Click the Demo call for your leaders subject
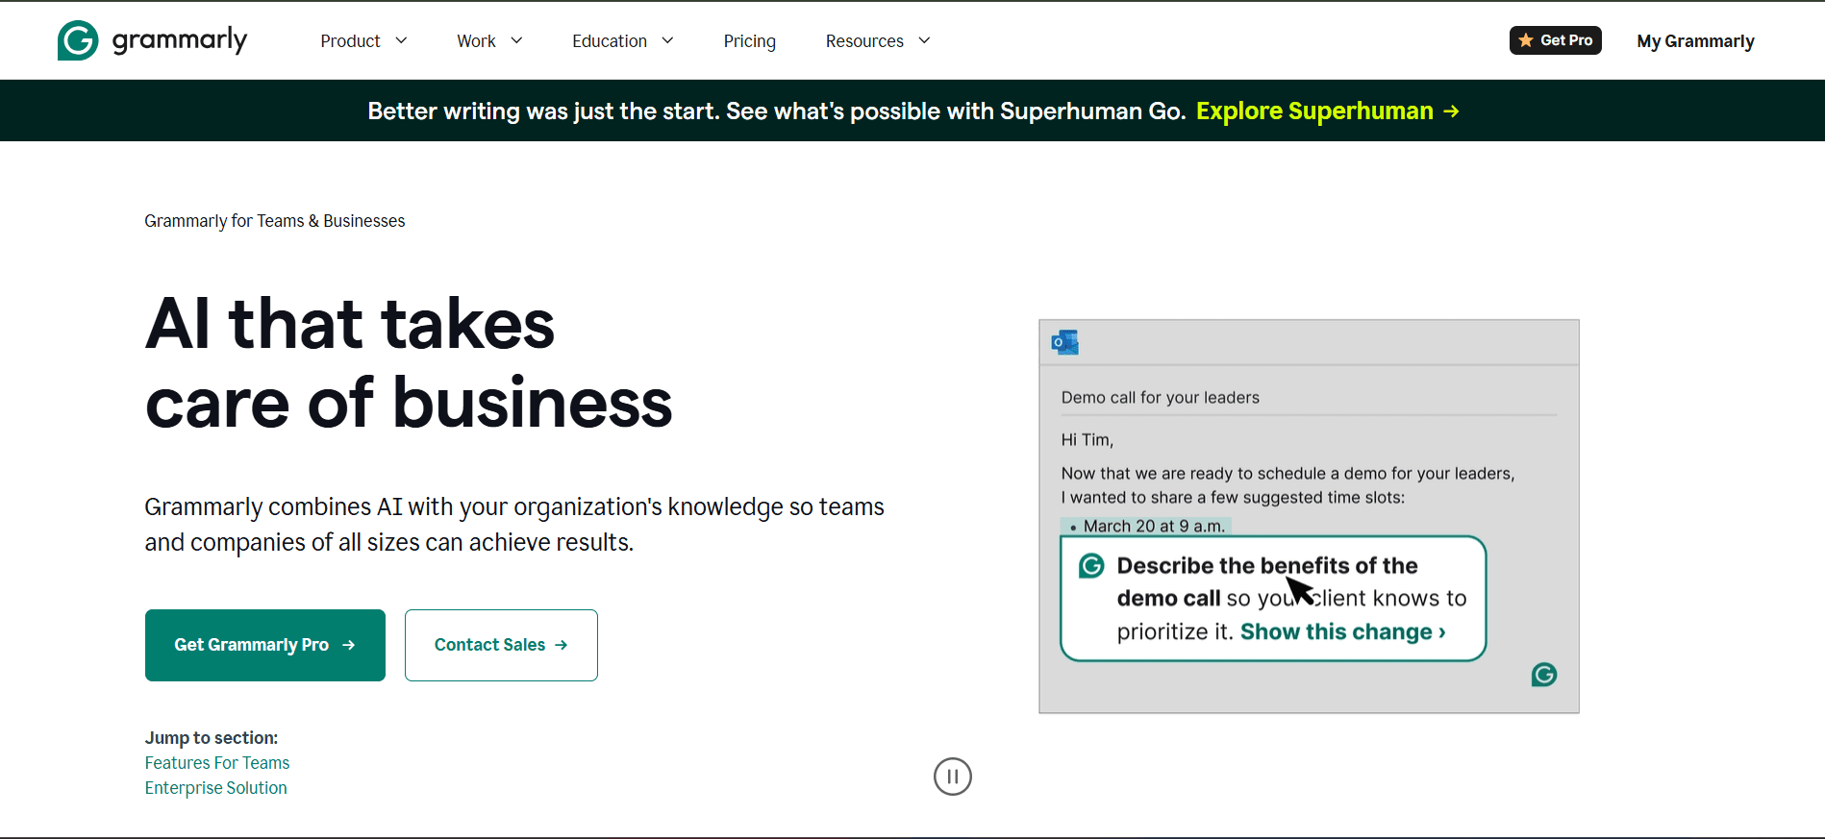The image size is (1825, 839). (x=1161, y=398)
